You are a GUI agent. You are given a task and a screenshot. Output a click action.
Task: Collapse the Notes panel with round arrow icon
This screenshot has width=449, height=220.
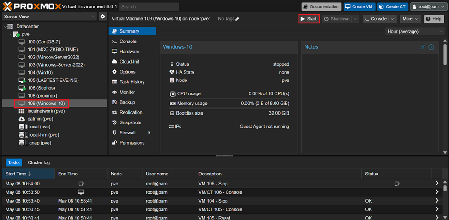(x=431, y=47)
